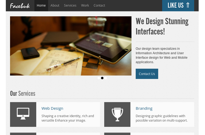205x135 pixels.
Task: Click the tablet and notebook slideshow image
Action: click(71, 46)
